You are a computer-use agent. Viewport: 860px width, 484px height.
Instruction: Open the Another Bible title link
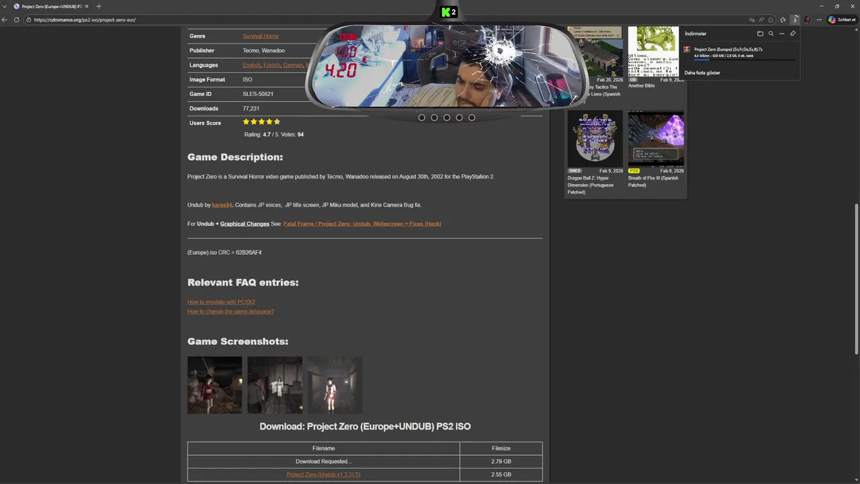click(642, 86)
